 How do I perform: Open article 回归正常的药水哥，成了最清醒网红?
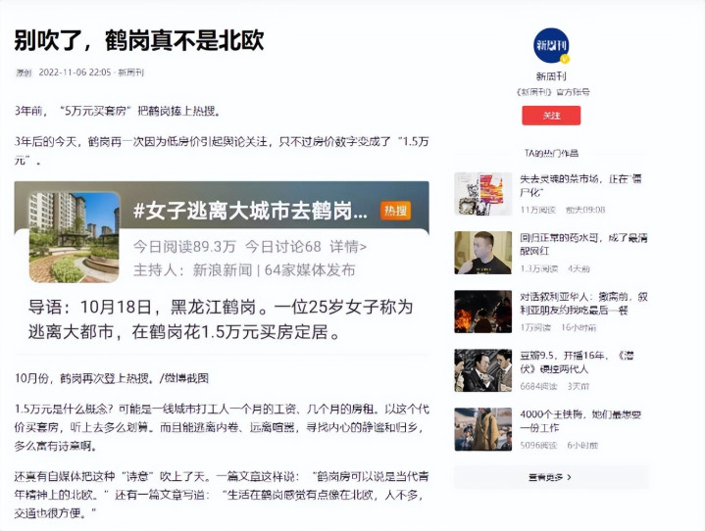pyautogui.click(x=583, y=244)
